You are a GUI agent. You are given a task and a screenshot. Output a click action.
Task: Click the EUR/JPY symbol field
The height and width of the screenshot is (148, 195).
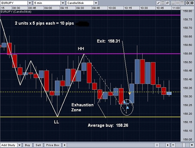[14, 3]
